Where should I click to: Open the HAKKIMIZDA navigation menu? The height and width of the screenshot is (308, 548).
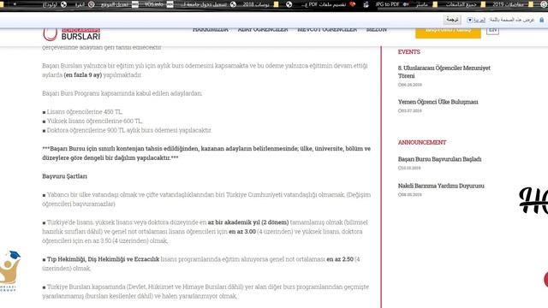point(211,30)
